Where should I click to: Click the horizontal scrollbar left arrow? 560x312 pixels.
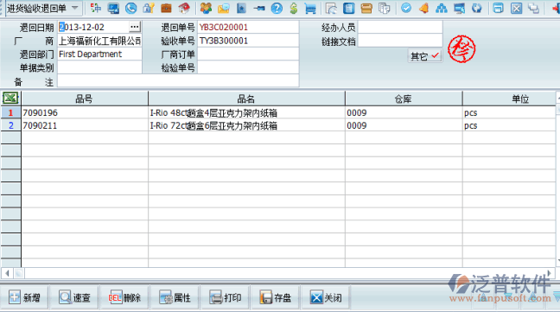[x=7, y=273]
